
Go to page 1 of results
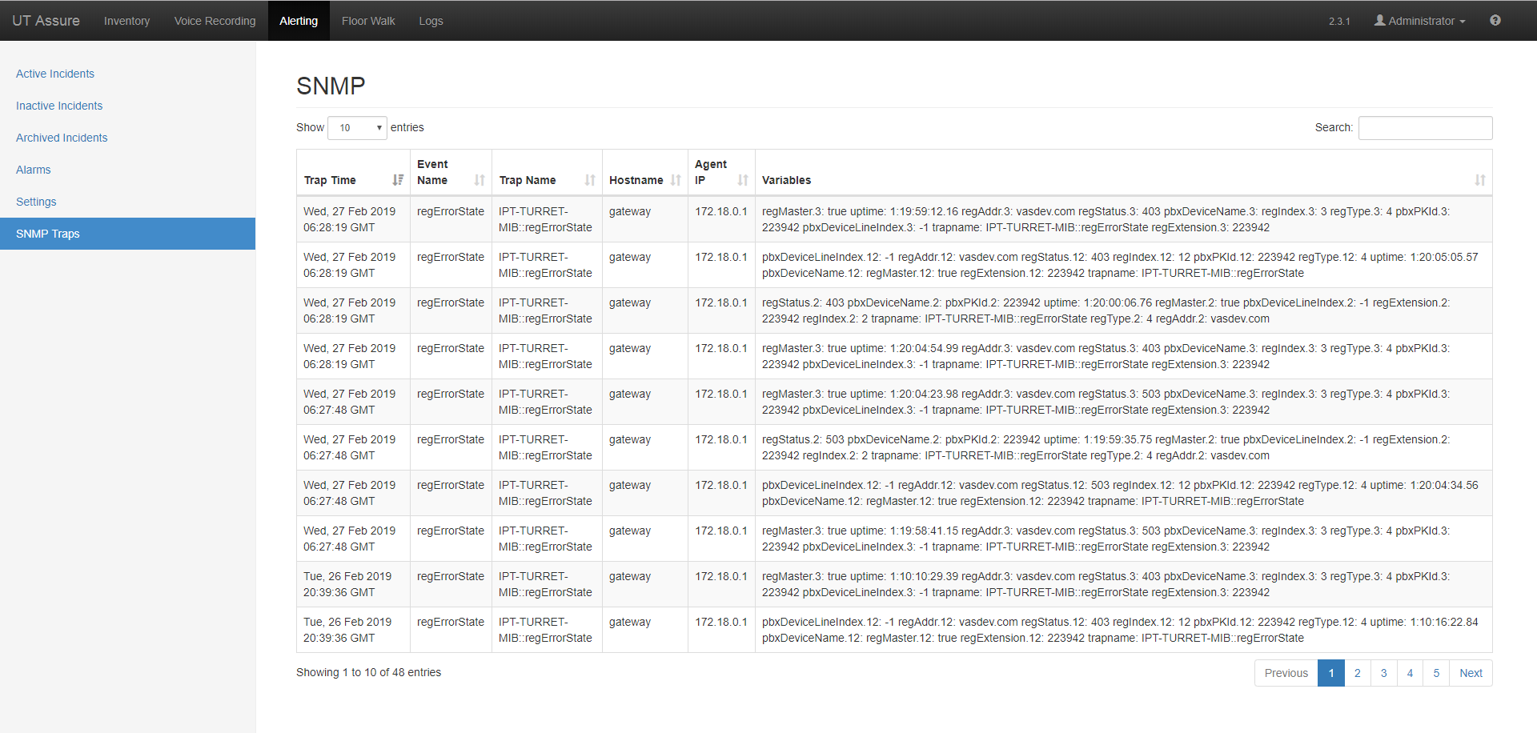(1331, 673)
